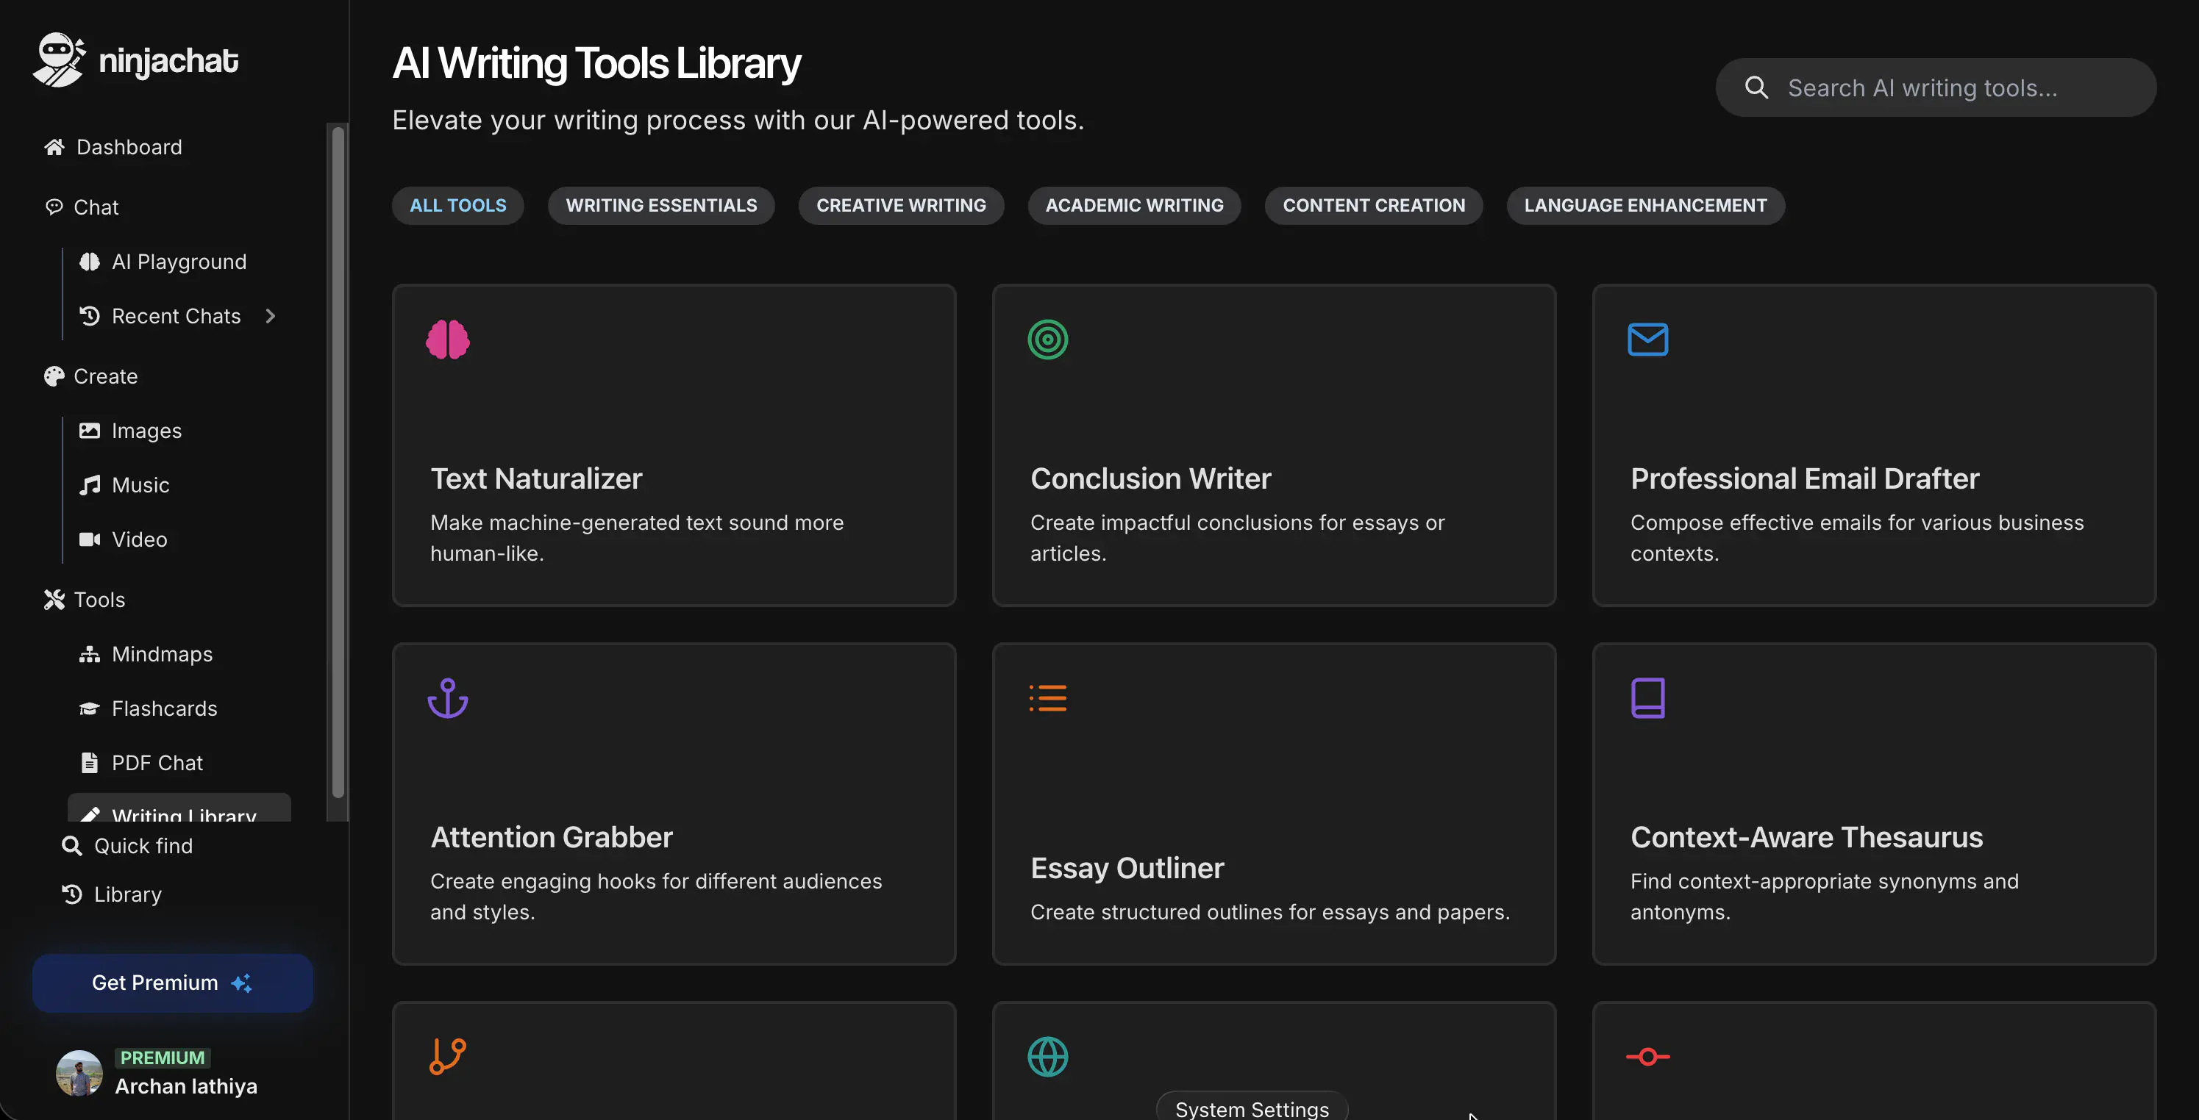Click the pink brain Text Naturalizer icon
The width and height of the screenshot is (2199, 1120).
coord(447,340)
